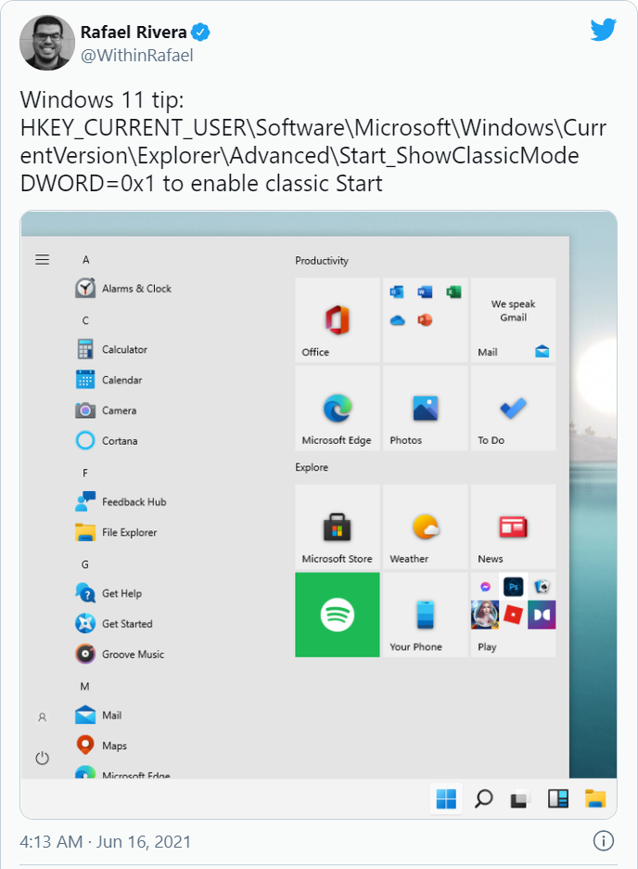Click the Twitter bird logo
Screen dimensions: 638x869
[603, 30]
